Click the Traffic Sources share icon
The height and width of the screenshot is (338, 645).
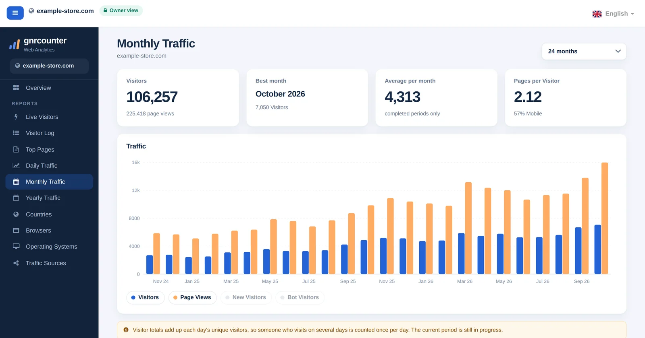pos(16,263)
